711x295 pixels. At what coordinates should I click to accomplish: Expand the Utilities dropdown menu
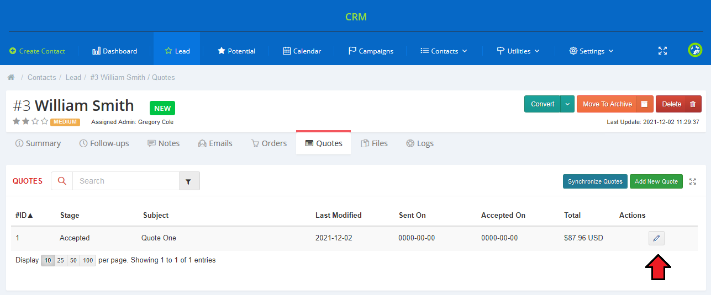tap(518, 51)
